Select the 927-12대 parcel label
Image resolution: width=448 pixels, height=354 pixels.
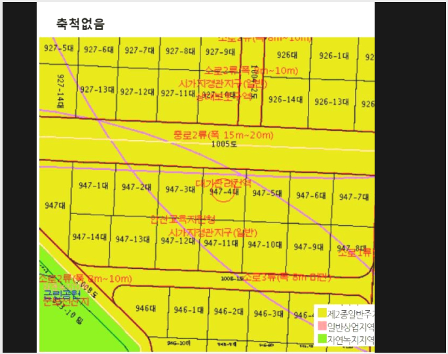coord(137,92)
